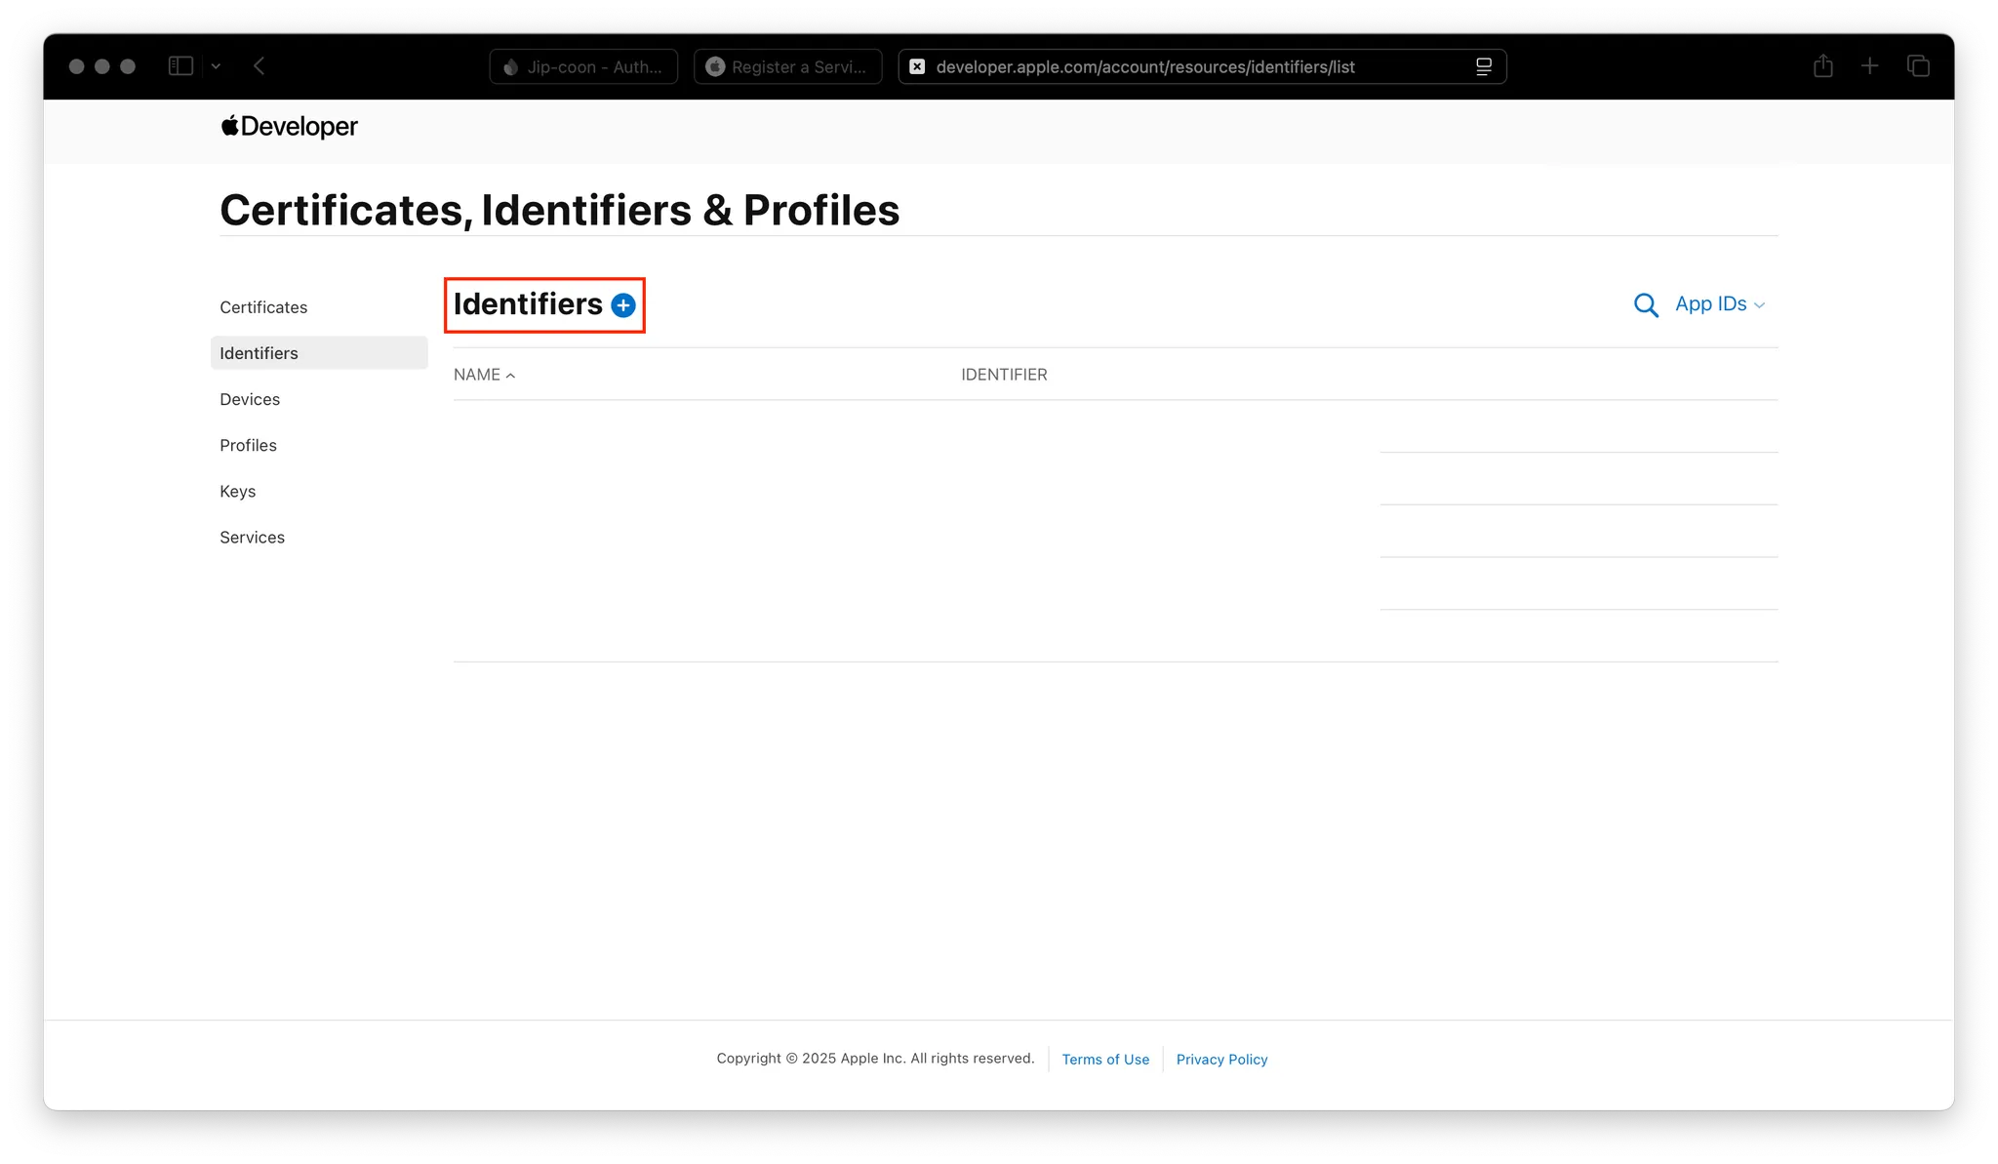Click the address bar URL field
Screen dimensions: 1998x1164
coord(1145,66)
